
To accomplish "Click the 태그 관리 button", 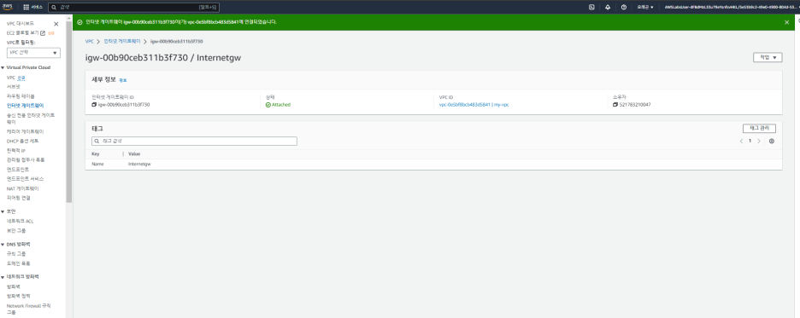I will coord(759,129).
